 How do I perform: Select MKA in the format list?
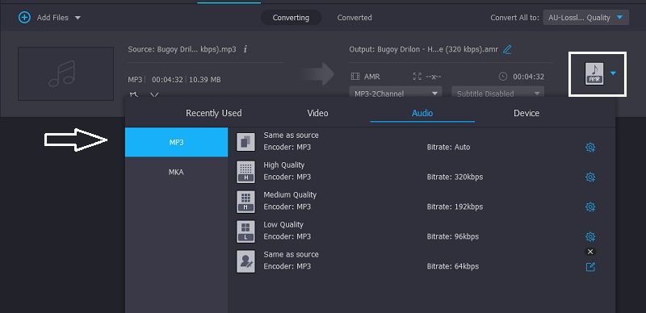[x=176, y=172]
